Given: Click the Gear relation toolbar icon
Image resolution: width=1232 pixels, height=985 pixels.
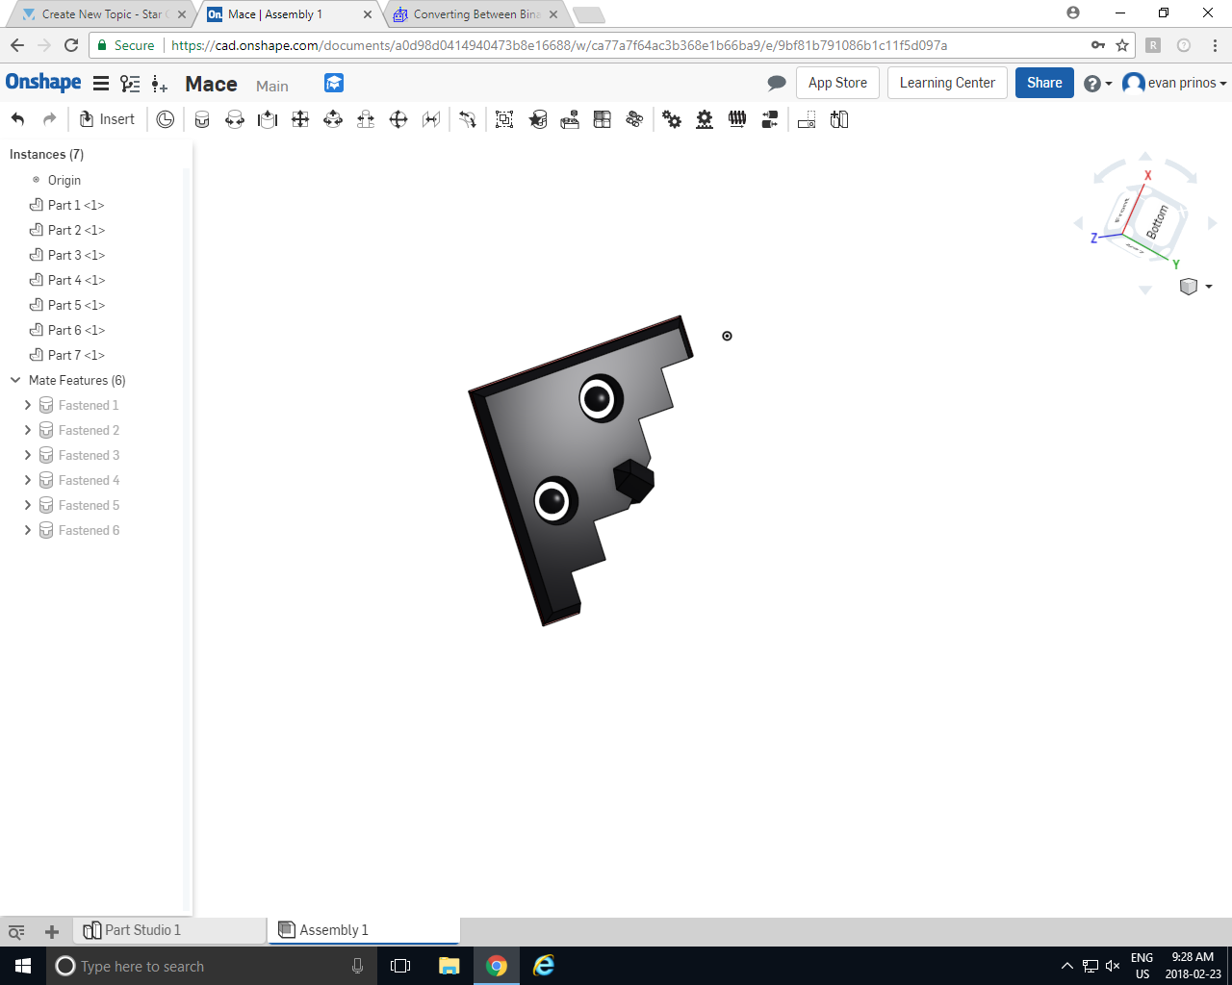Looking at the screenshot, I should tap(672, 119).
